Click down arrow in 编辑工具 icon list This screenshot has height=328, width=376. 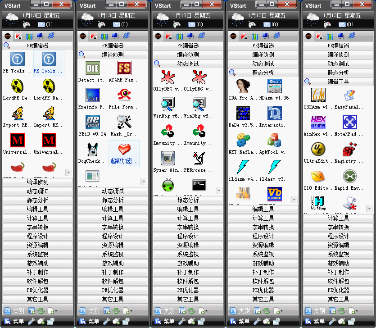[x=369, y=209]
